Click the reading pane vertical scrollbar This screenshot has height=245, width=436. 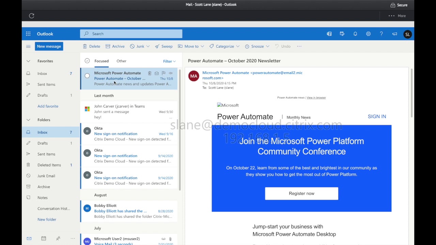click(x=411, y=93)
